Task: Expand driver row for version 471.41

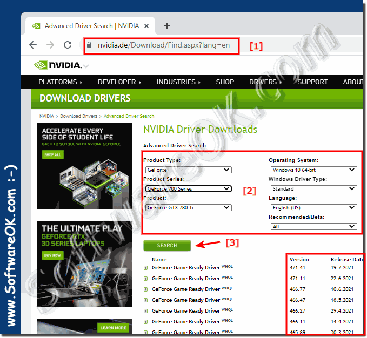Action: coord(145,268)
